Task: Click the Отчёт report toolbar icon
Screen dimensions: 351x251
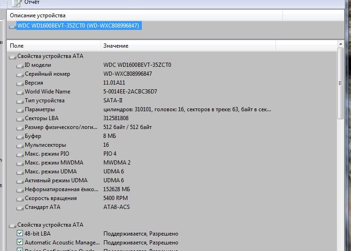Action: tap(16, 2)
